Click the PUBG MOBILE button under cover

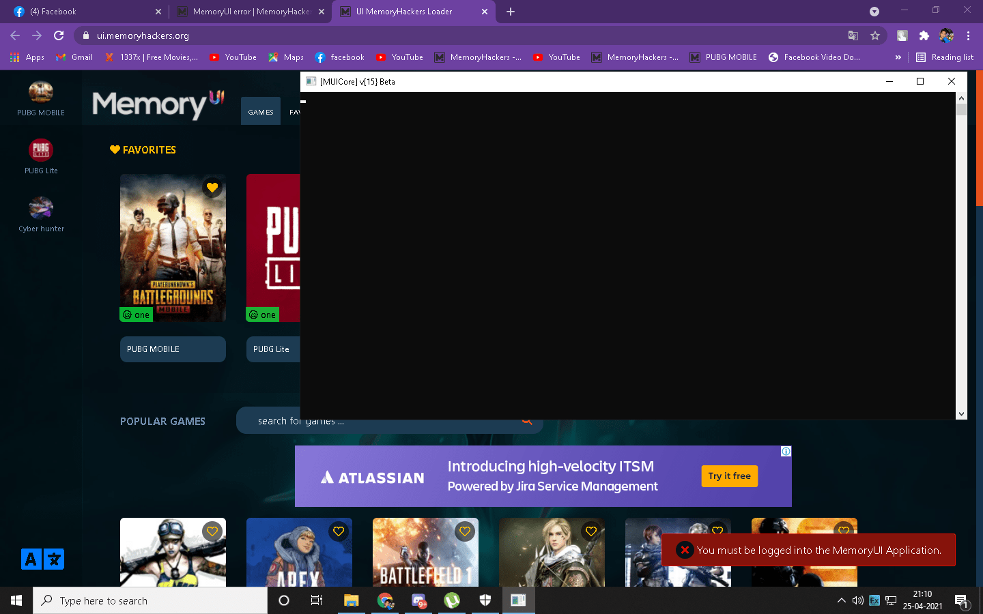(173, 349)
